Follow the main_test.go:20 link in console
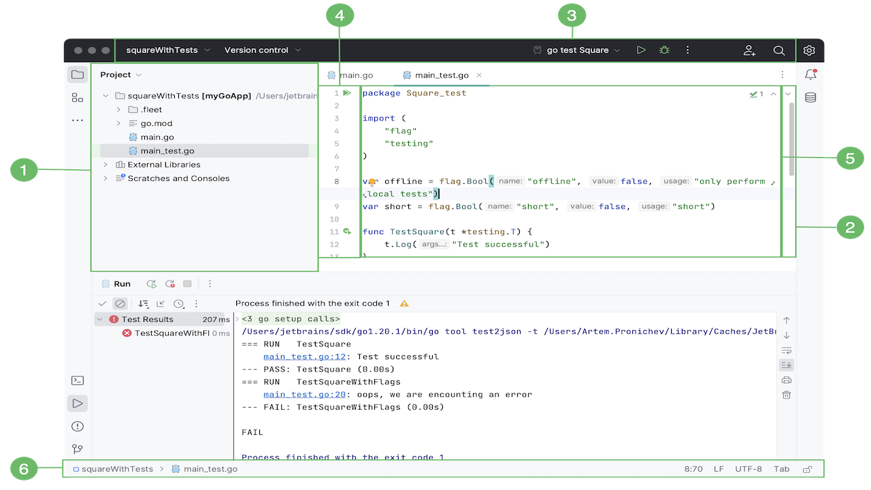871x490 pixels. (x=305, y=395)
